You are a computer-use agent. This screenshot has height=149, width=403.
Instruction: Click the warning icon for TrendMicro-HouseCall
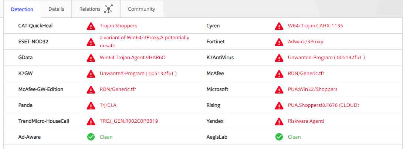pyautogui.click(x=91, y=121)
